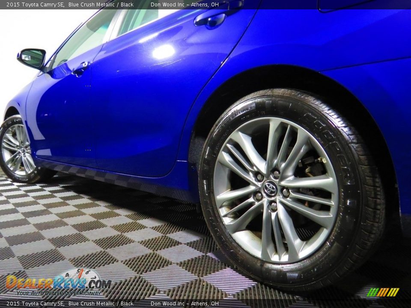Screen dimensions: 411x308
Task: Click the bottom Blue Crush Metallic / Black text
Action: 101,305
